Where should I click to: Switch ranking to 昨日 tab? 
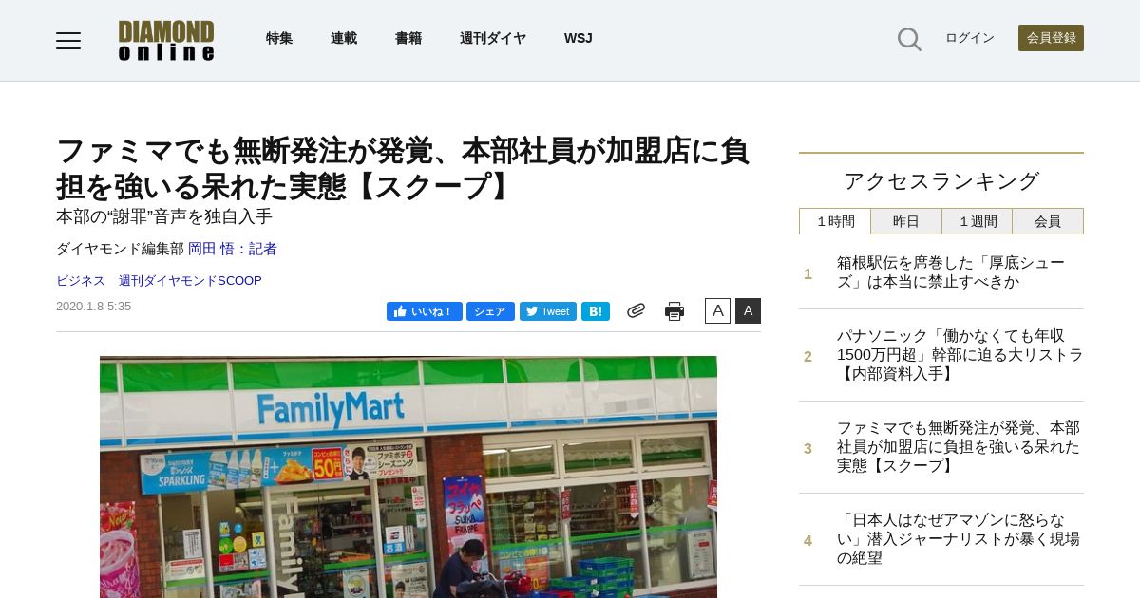click(x=906, y=221)
